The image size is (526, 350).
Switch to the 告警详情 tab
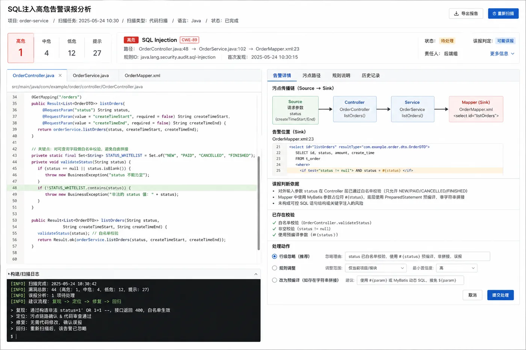[282, 75]
